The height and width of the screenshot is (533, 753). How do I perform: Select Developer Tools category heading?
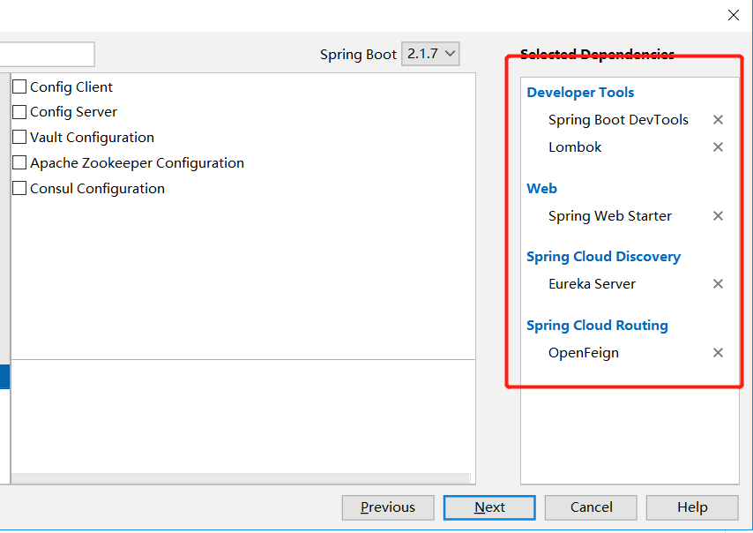(x=580, y=93)
